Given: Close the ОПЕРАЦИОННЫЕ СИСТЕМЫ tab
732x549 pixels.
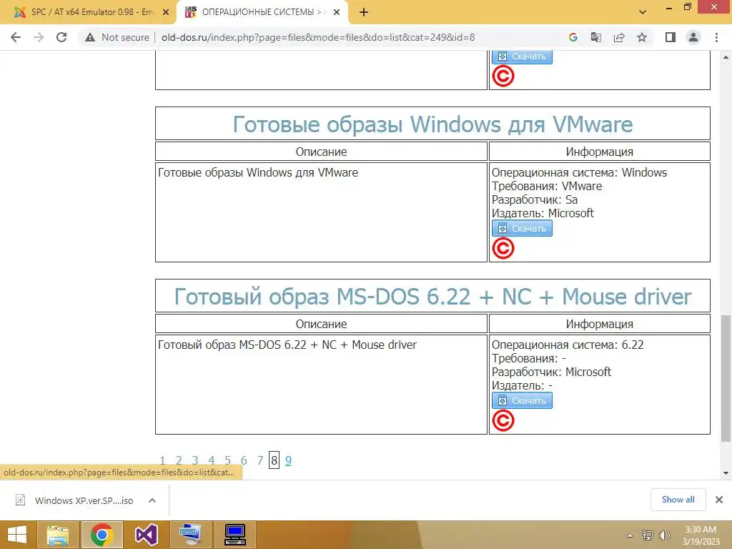Looking at the screenshot, I should 337,13.
